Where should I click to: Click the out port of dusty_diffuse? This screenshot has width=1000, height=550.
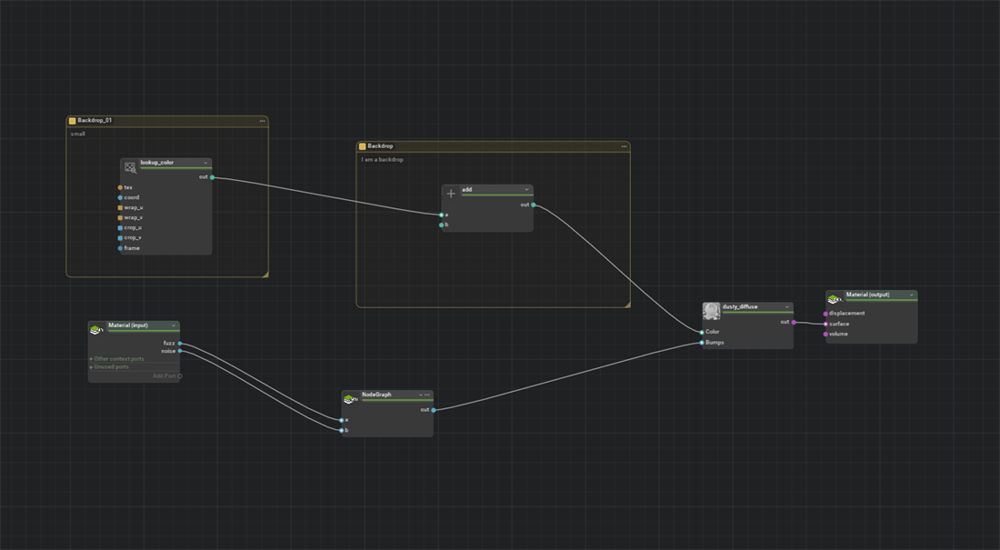pos(794,322)
